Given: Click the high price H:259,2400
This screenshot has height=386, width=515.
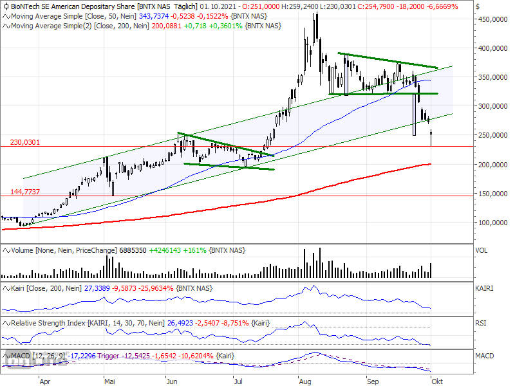Looking at the screenshot, I should tap(299, 6).
